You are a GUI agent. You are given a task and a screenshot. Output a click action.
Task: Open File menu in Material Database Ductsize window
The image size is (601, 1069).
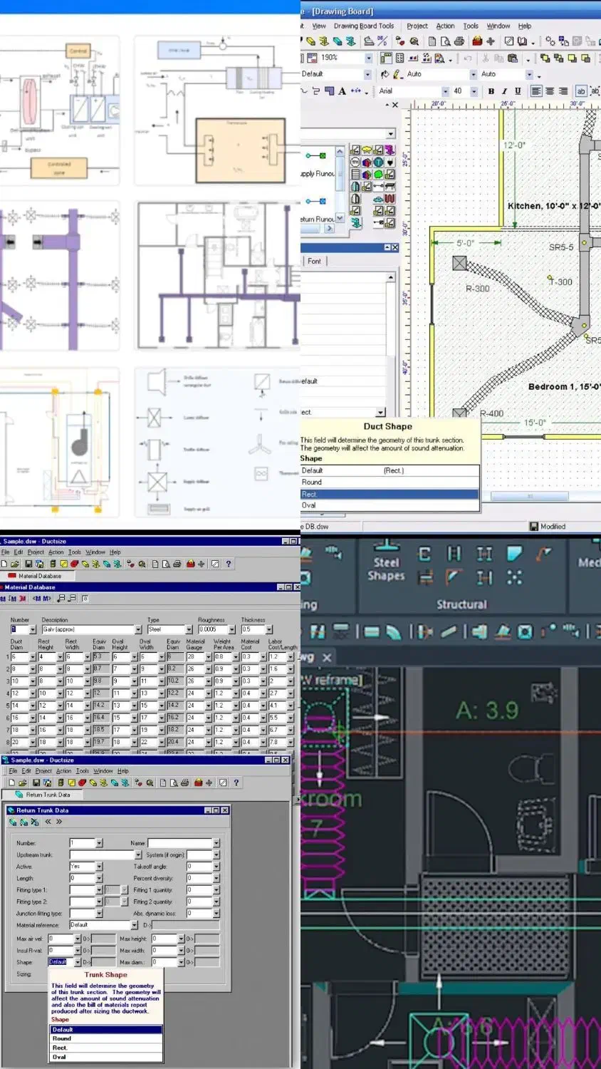click(x=5, y=552)
